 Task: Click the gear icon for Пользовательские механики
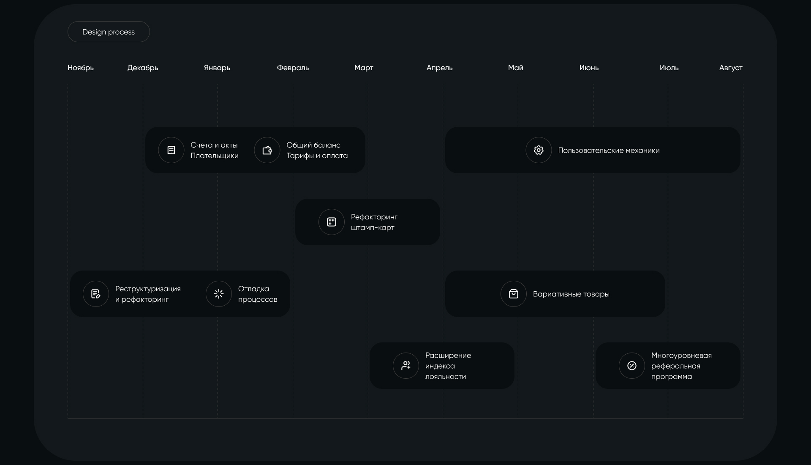tap(539, 150)
